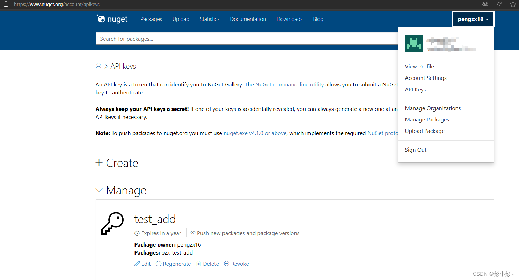Open the Packages nav item
The image size is (519, 280).
[151, 19]
